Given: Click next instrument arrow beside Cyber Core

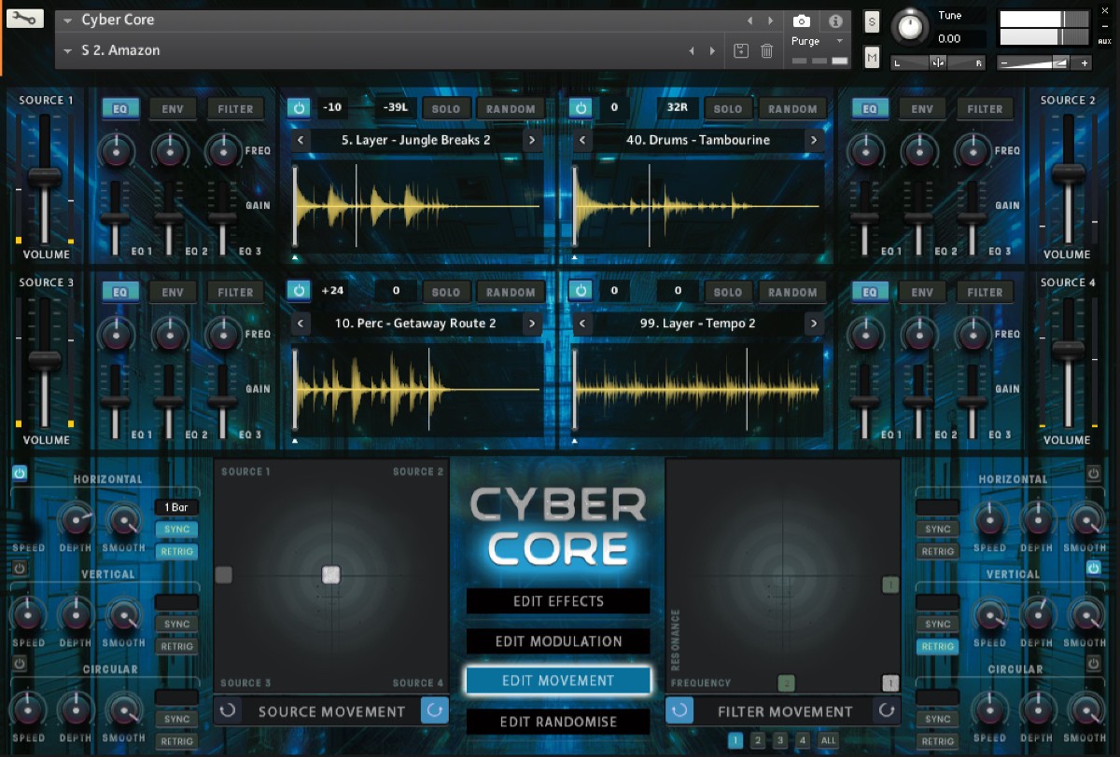Looking at the screenshot, I should point(771,21).
